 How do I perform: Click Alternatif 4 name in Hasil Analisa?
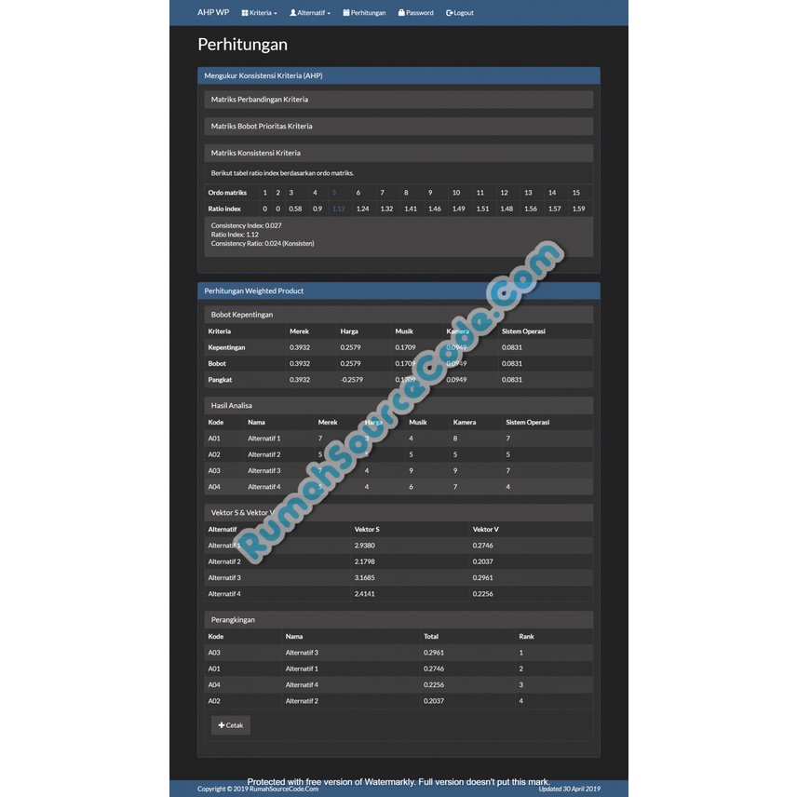coord(263,486)
